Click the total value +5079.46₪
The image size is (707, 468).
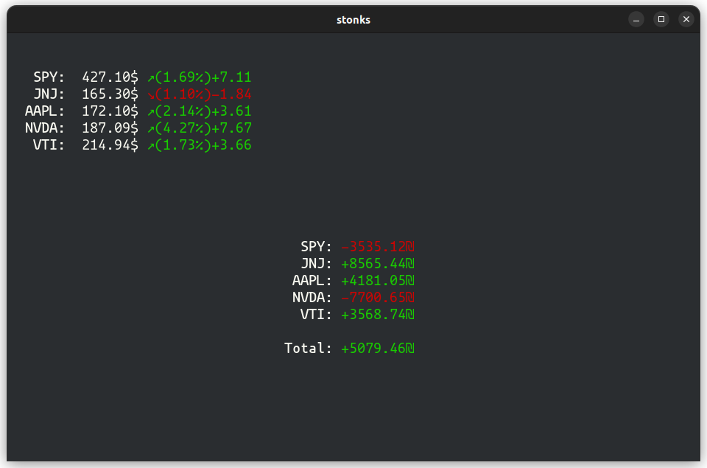[x=378, y=349]
